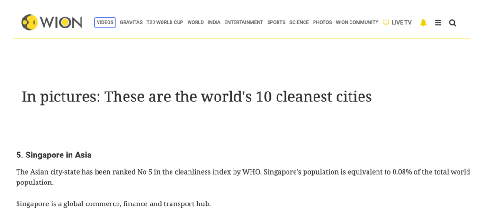Viewport: 485px width, 221px height.
Task: Go to Gravitas
Action: [131, 22]
